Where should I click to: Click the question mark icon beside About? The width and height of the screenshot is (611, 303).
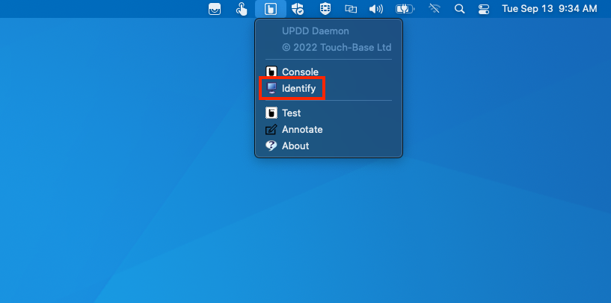(x=271, y=146)
